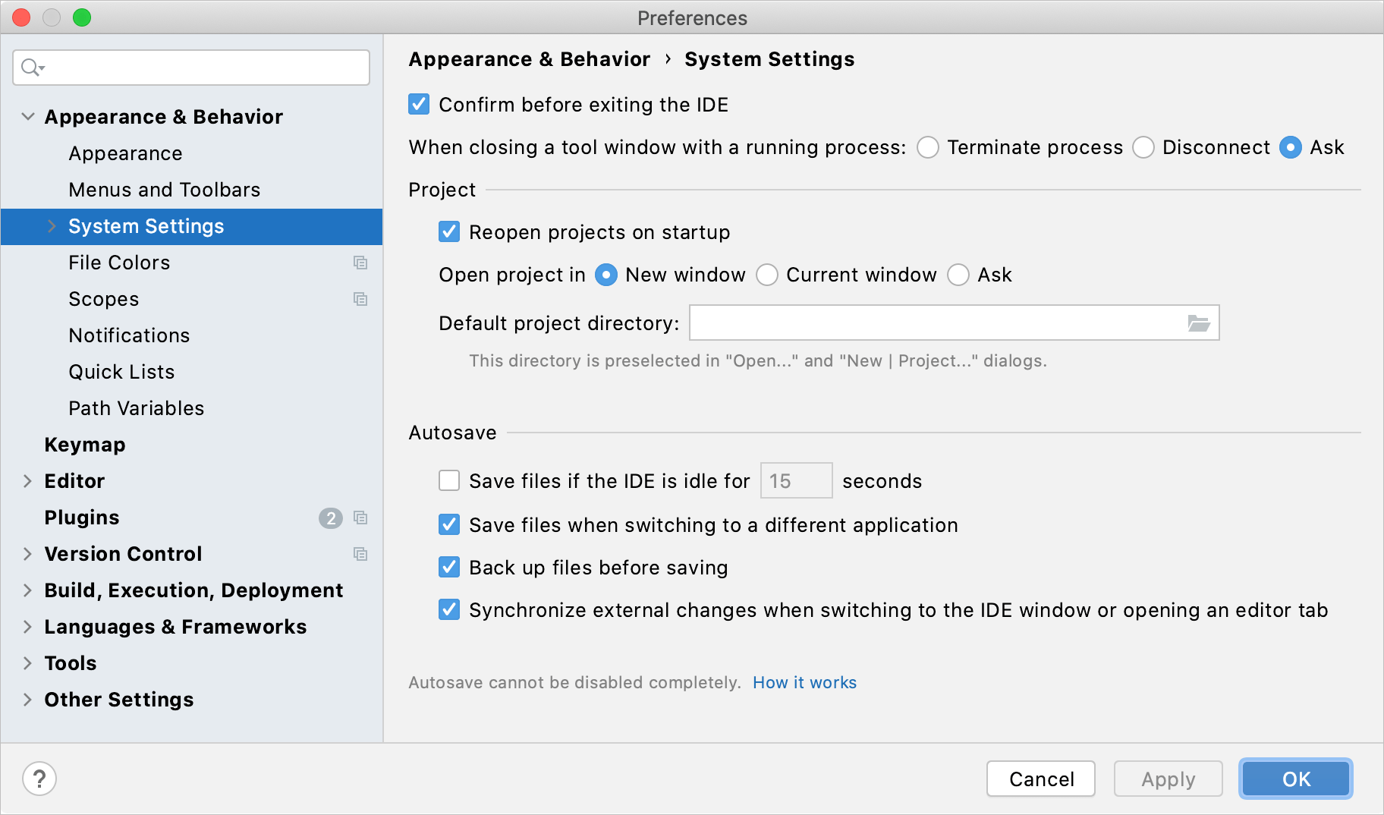Toggle Synchronize external changes checkbox
The width and height of the screenshot is (1384, 815).
point(449,609)
